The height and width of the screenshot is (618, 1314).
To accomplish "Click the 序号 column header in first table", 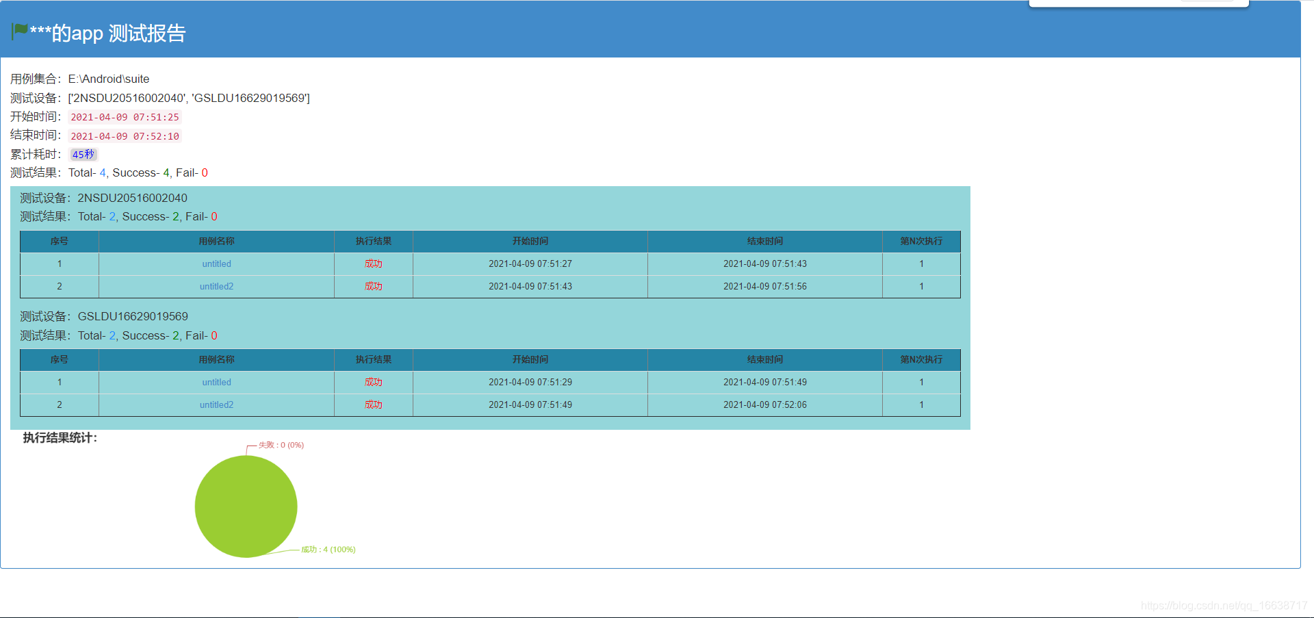I will click(60, 242).
